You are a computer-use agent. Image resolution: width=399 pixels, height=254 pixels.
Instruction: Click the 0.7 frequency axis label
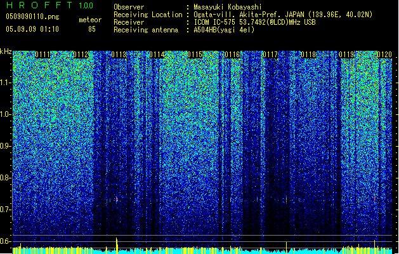[x=5, y=210]
